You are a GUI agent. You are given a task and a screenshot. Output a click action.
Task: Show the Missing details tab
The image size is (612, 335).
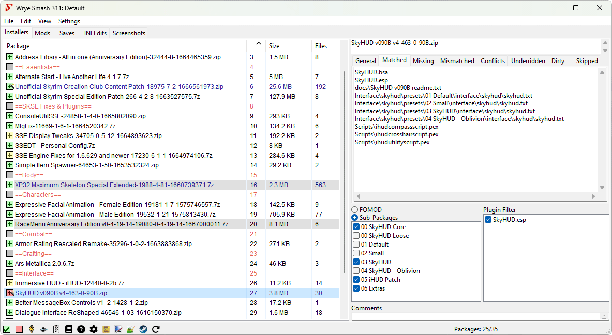(423, 61)
